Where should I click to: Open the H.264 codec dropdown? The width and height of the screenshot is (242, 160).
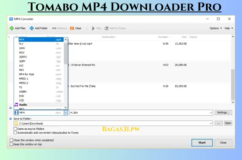tap(211, 113)
